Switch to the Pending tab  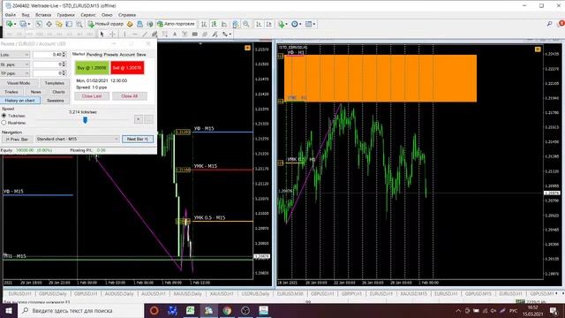pyautogui.click(x=94, y=55)
